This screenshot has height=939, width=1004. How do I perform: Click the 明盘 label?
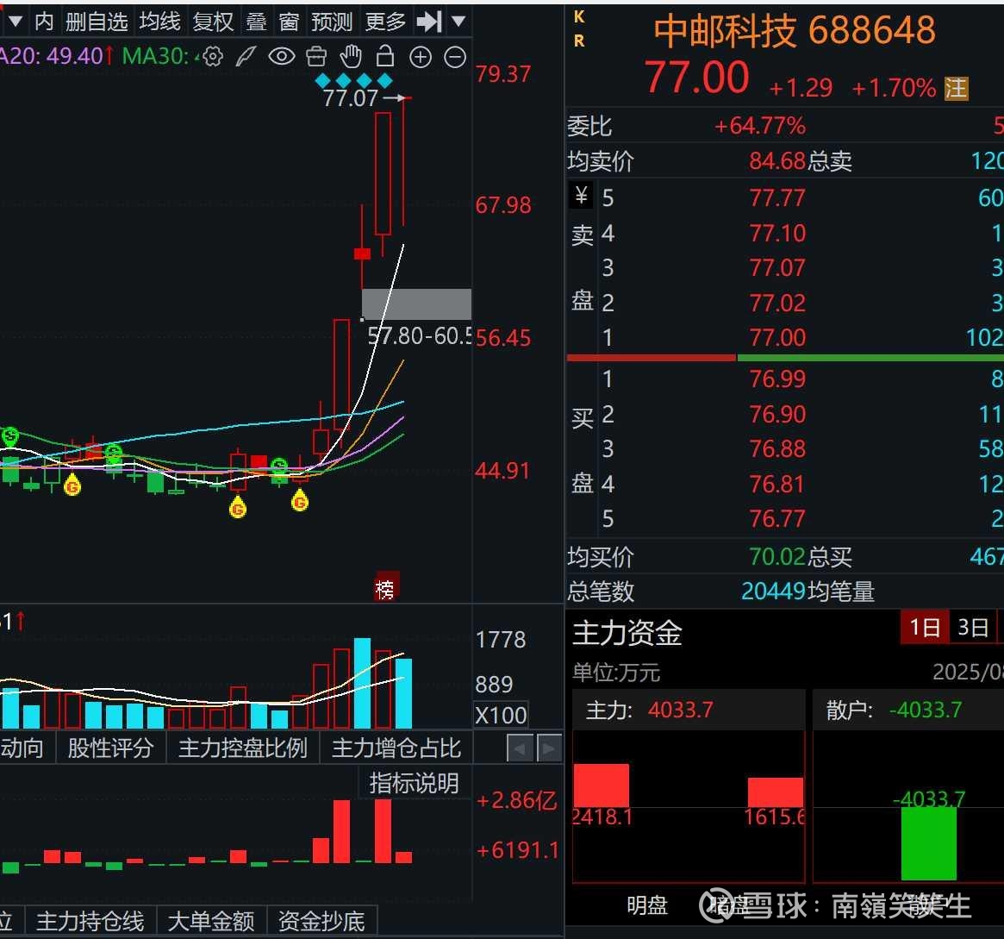647,905
